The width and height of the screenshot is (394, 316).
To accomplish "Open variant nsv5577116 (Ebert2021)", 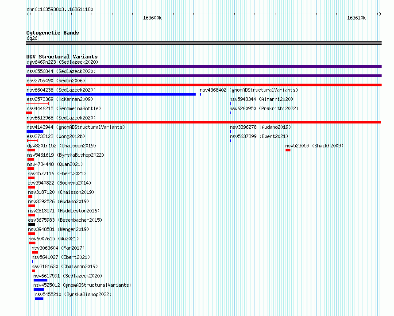I will (x=57, y=173).
